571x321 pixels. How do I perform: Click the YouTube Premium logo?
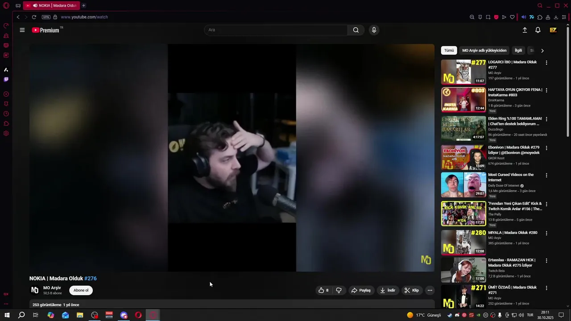[46, 30]
